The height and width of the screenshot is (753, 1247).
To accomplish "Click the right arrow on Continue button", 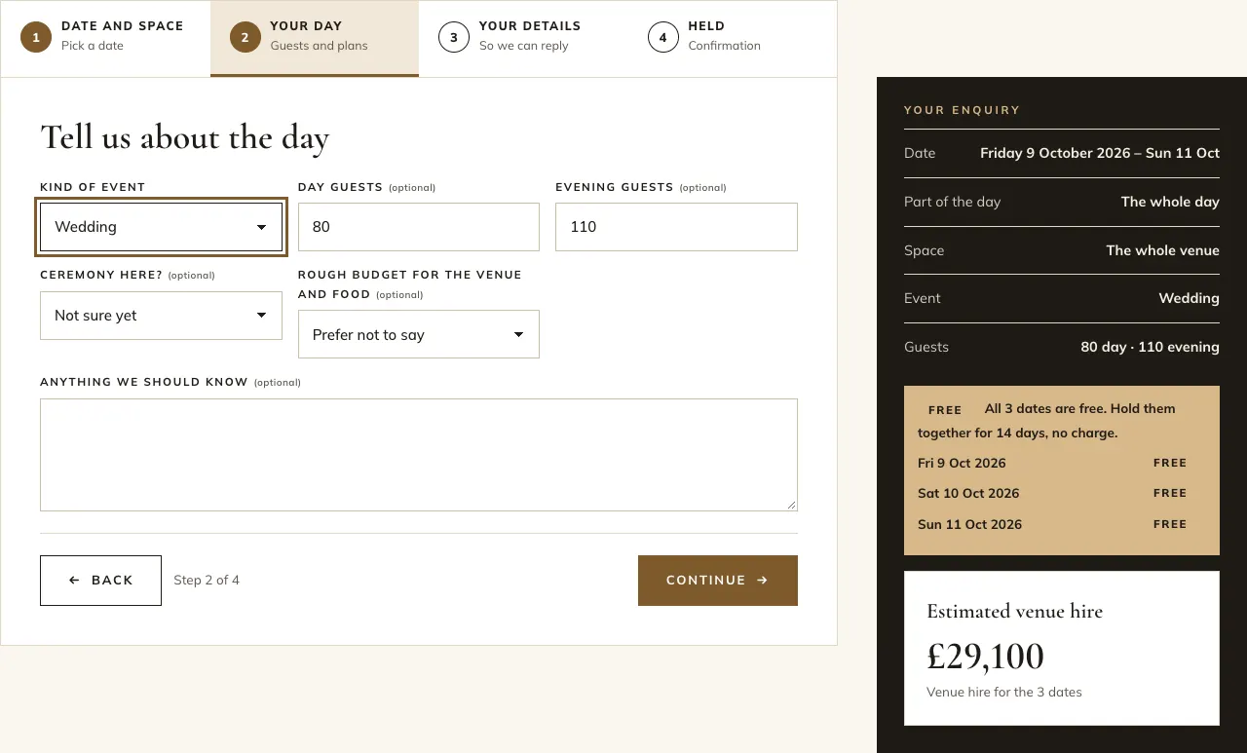I will point(763,581).
